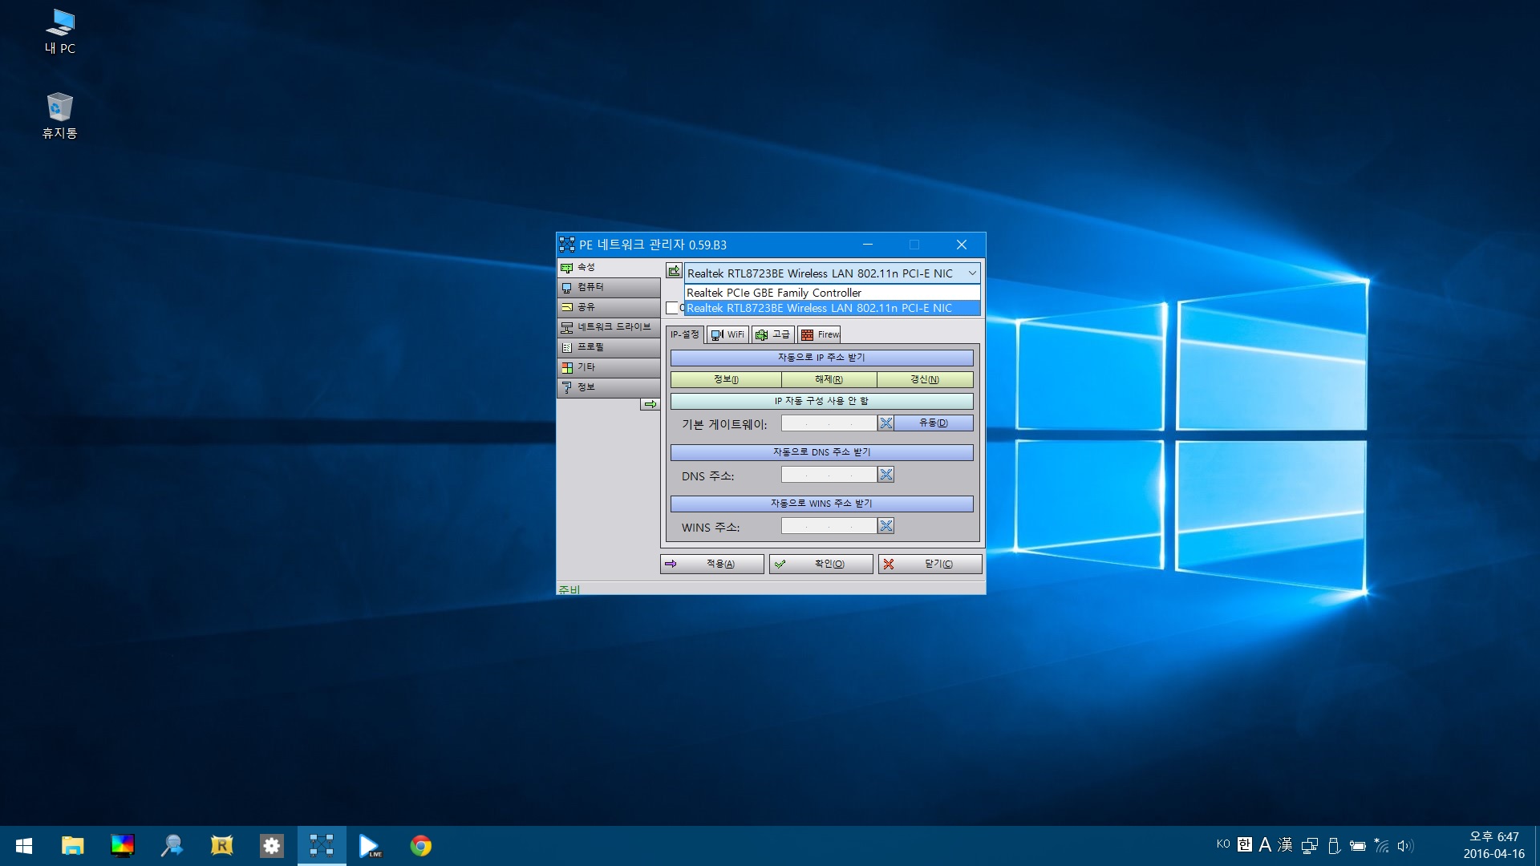Toggle the checkbox below the adapter icon
Image resolution: width=1540 pixels, height=866 pixels.
pos(672,308)
